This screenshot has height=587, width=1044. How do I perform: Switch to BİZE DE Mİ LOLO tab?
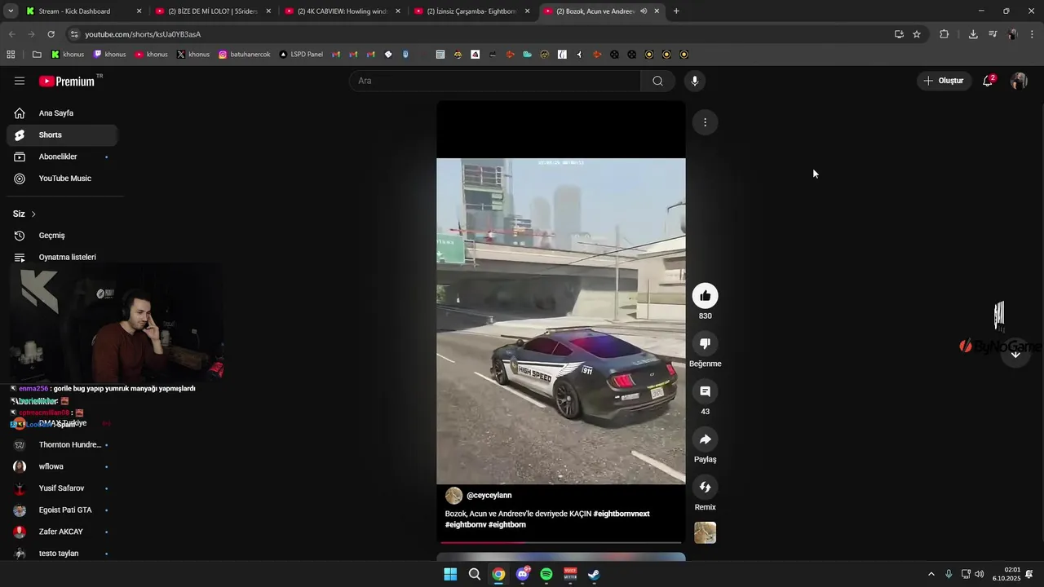[x=214, y=11]
